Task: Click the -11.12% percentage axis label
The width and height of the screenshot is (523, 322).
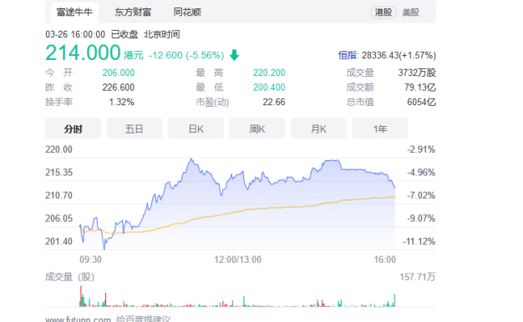Action: pyautogui.click(x=419, y=241)
